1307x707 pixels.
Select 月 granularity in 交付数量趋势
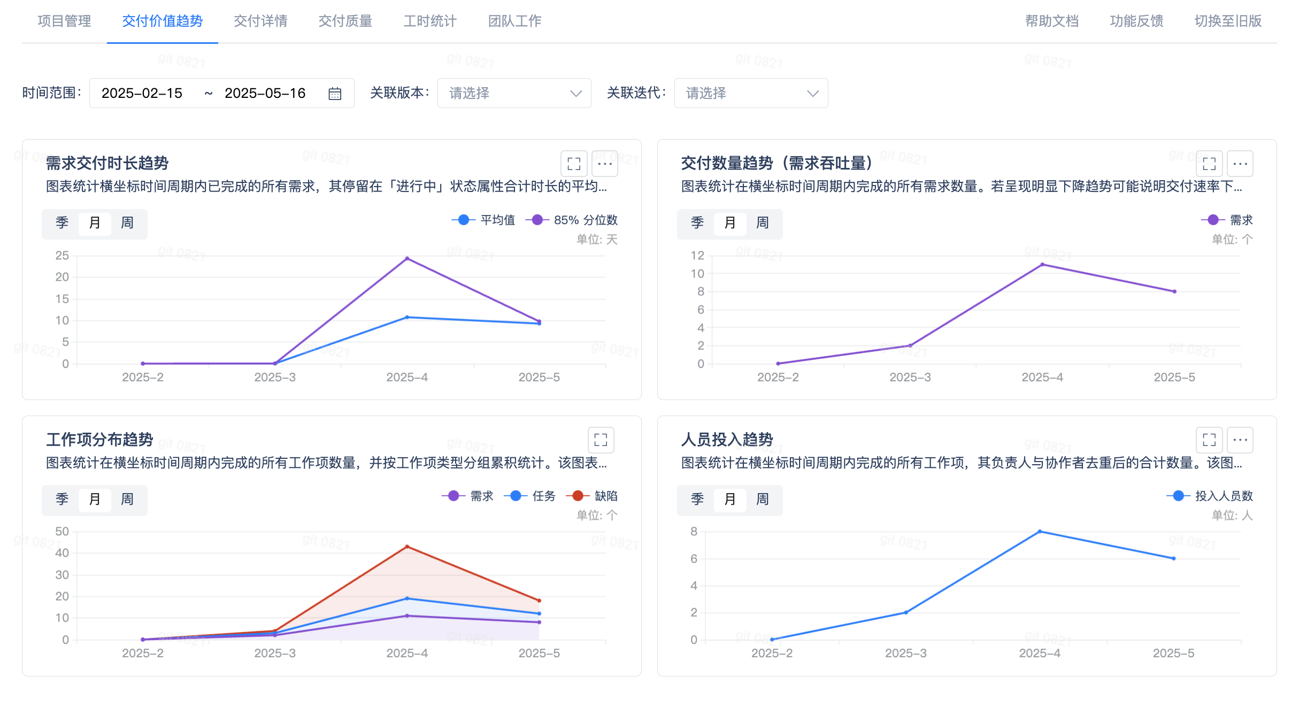[730, 223]
